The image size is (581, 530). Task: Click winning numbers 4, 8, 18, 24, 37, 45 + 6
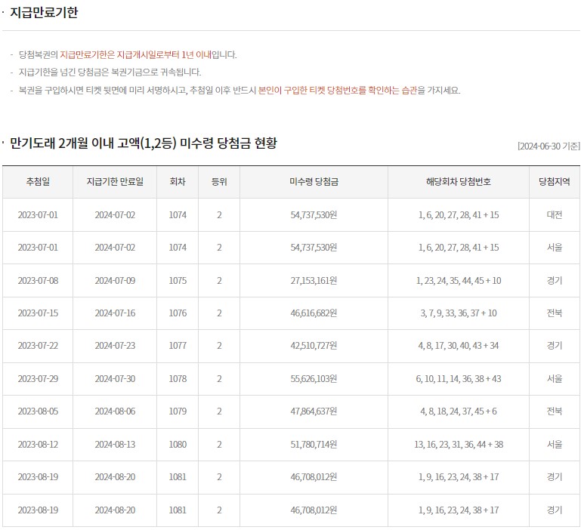459,411
